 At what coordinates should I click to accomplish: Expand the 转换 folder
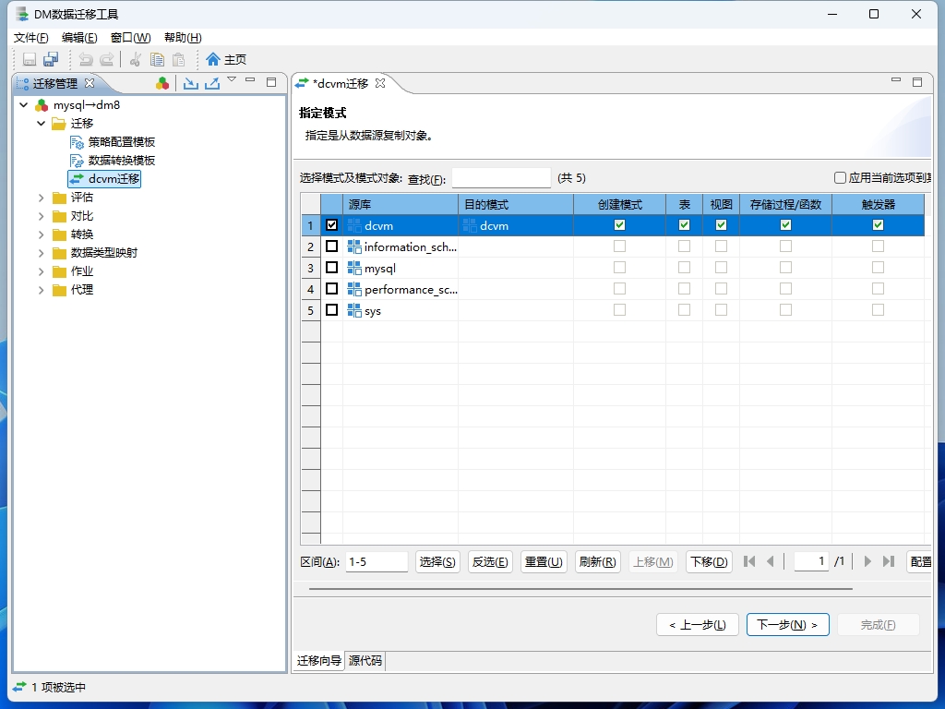tap(41, 234)
